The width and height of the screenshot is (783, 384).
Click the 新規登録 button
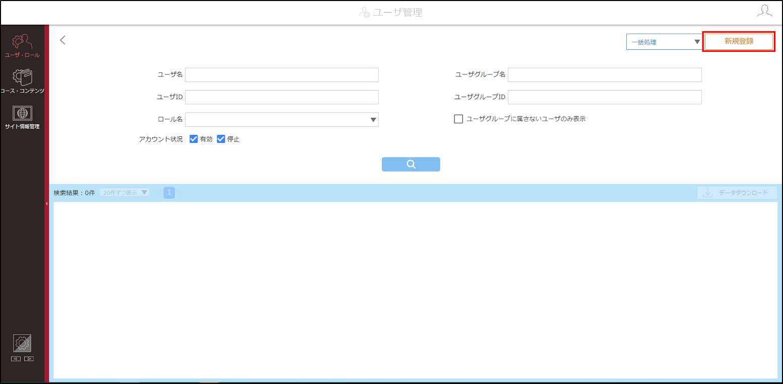tap(739, 41)
